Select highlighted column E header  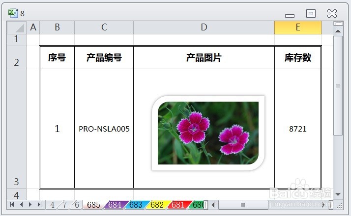click(298, 27)
